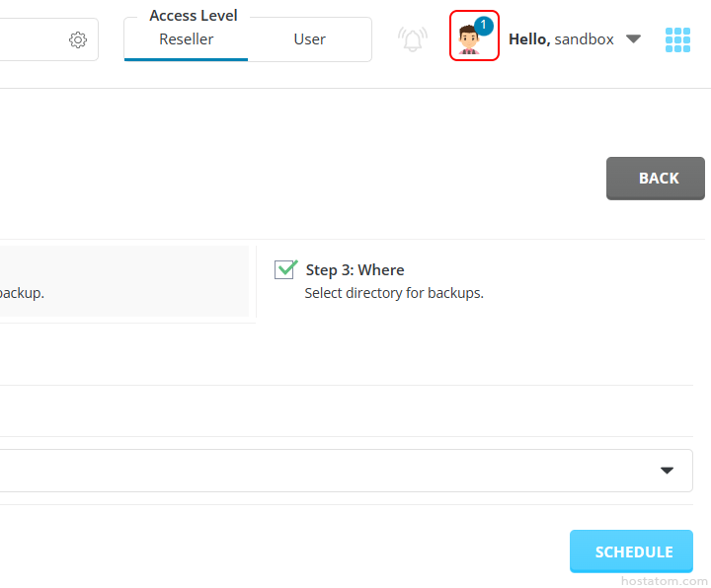Click the gray highlighted step panel
The width and height of the screenshot is (711, 588).
click(x=123, y=281)
